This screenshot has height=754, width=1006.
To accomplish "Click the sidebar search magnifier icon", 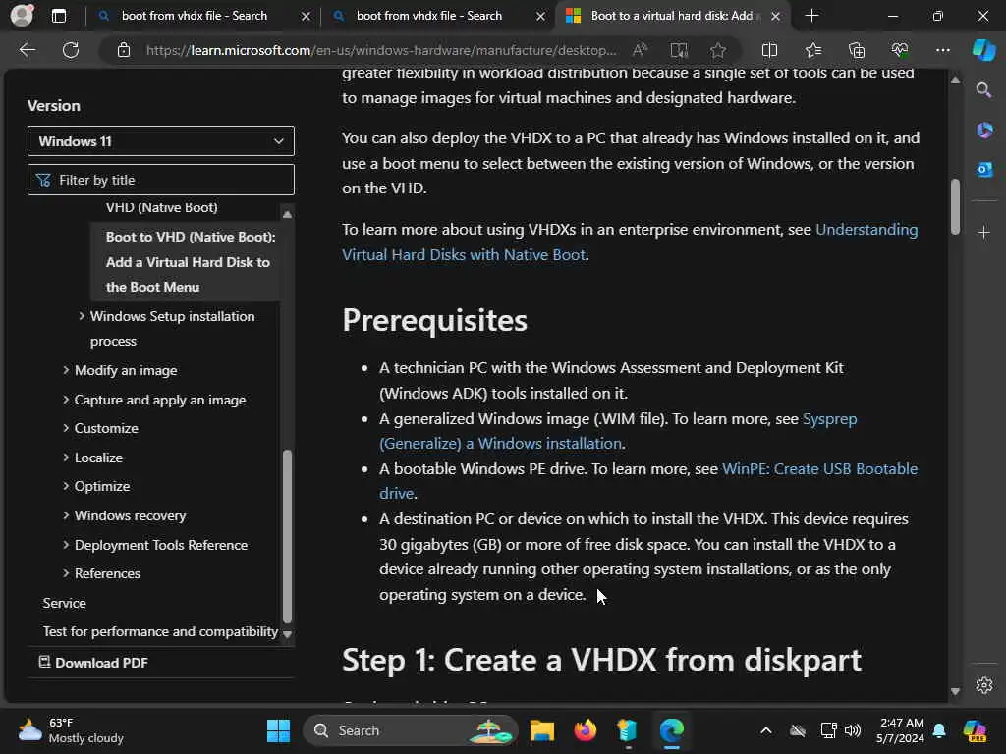I will [983, 90].
